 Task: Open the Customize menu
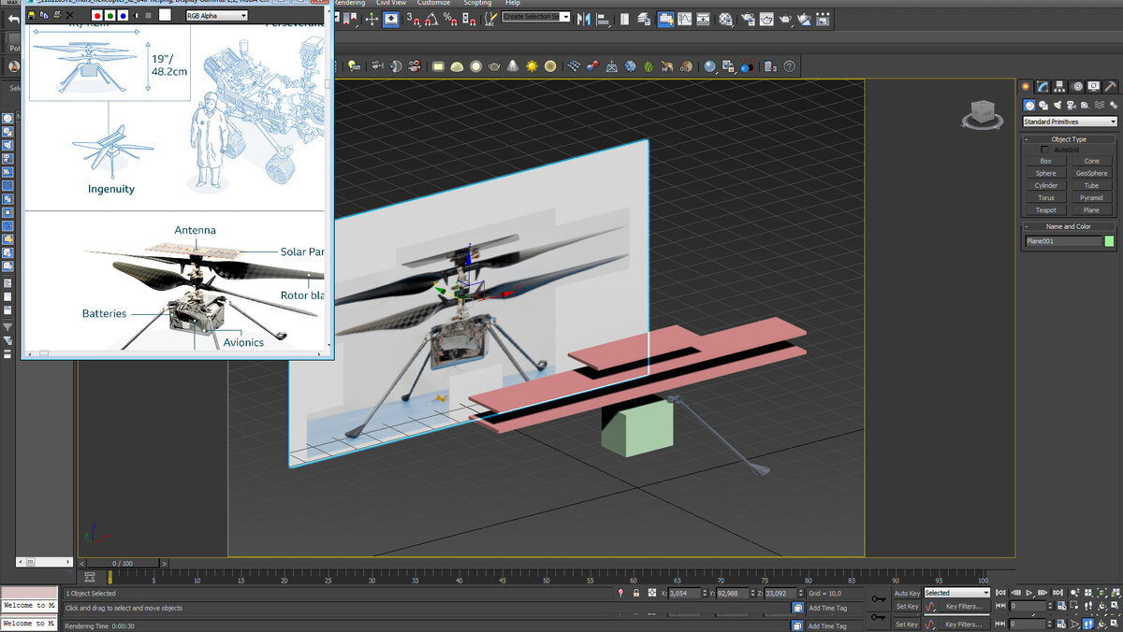[433, 3]
